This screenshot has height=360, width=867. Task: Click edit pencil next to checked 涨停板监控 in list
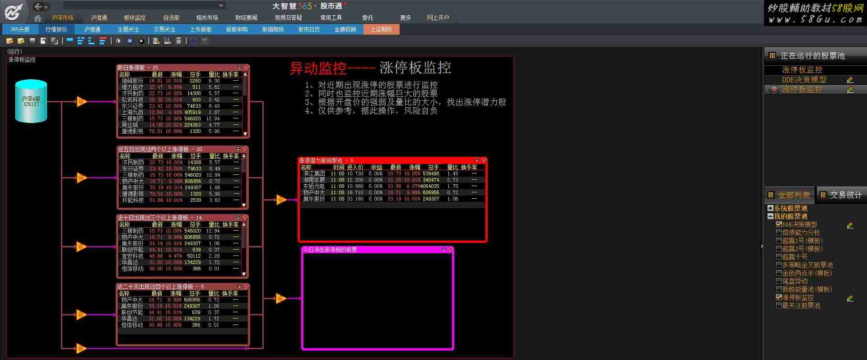(850, 298)
